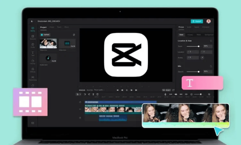Adjust the Opacity slider handle

coord(199,72)
